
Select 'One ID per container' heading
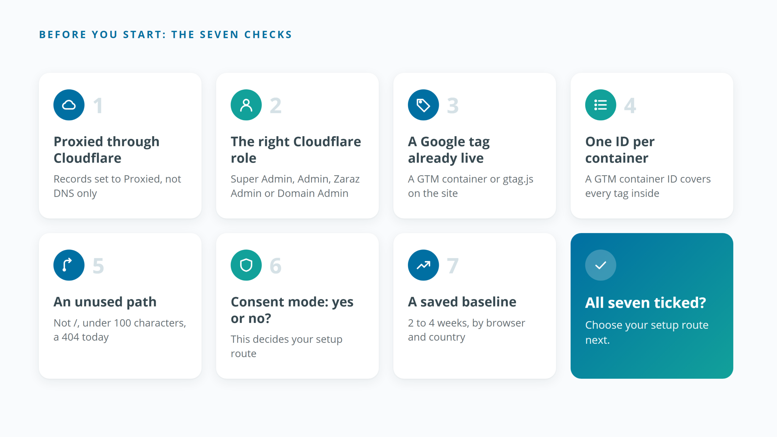[x=620, y=150]
